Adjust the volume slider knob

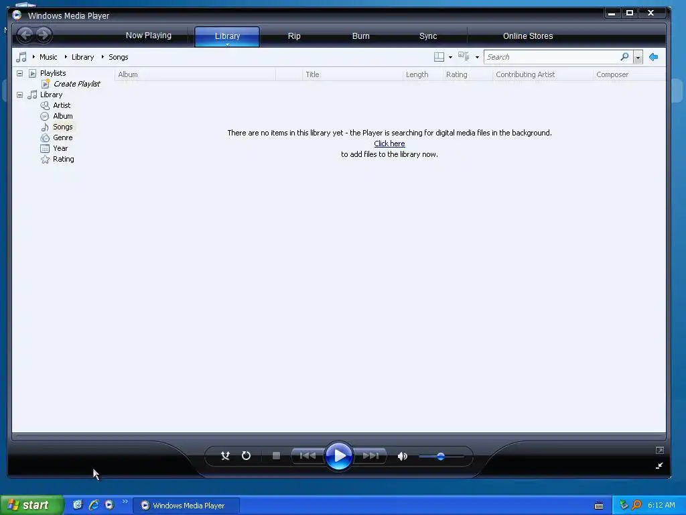[x=441, y=456]
